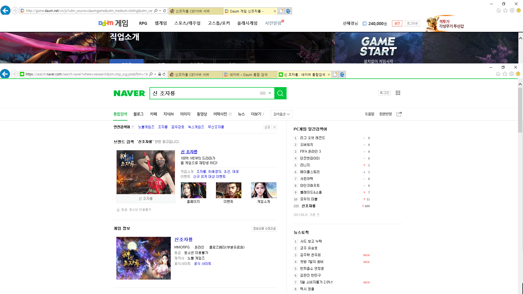The height and width of the screenshot is (294, 523).
Task: Click the GAME START banner button
Action: point(379,48)
